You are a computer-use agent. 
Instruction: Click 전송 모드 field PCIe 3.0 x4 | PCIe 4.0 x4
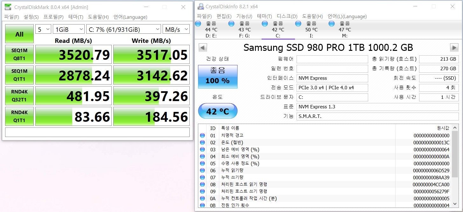click(332, 88)
